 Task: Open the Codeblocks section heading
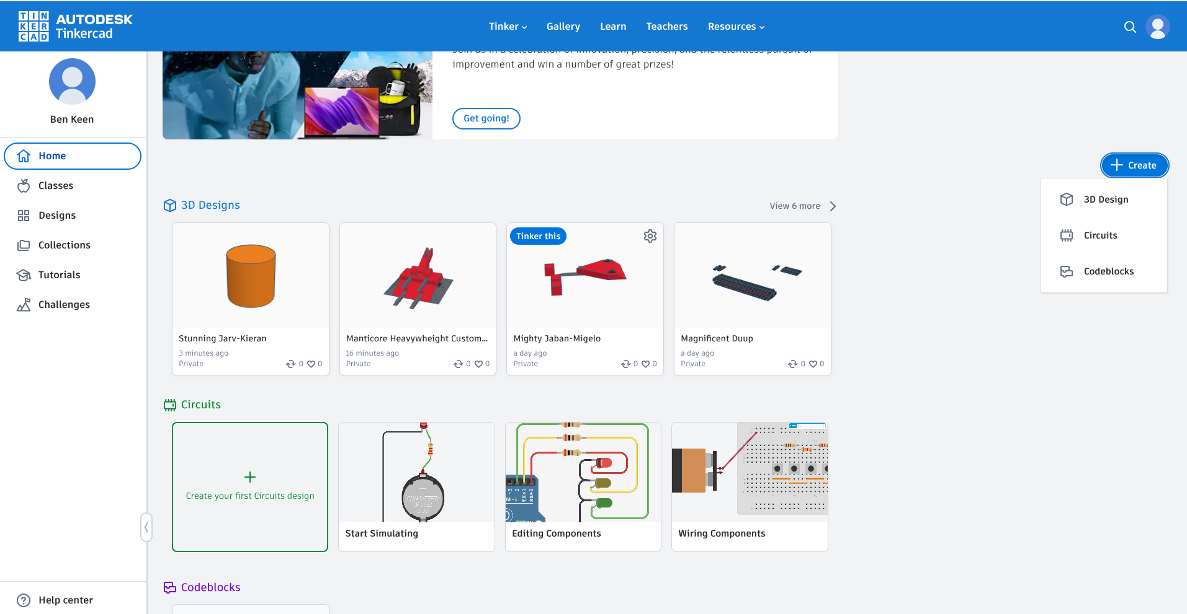(x=210, y=587)
